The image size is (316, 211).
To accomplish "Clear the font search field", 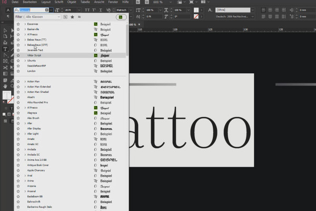I will tap(47, 10).
